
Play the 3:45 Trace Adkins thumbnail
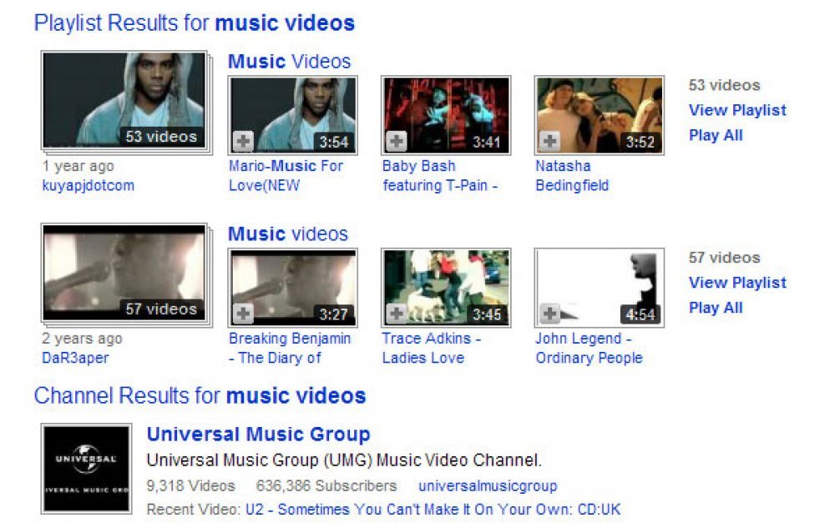pyautogui.click(x=446, y=287)
